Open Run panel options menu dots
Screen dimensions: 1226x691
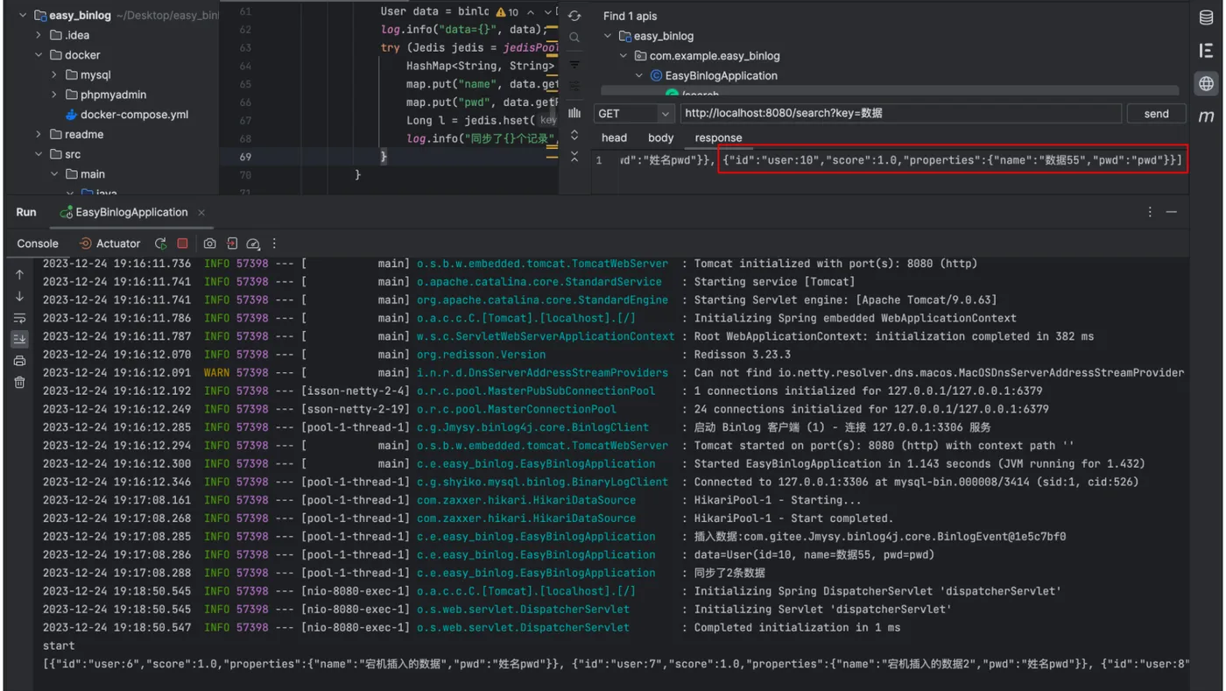click(x=1150, y=212)
